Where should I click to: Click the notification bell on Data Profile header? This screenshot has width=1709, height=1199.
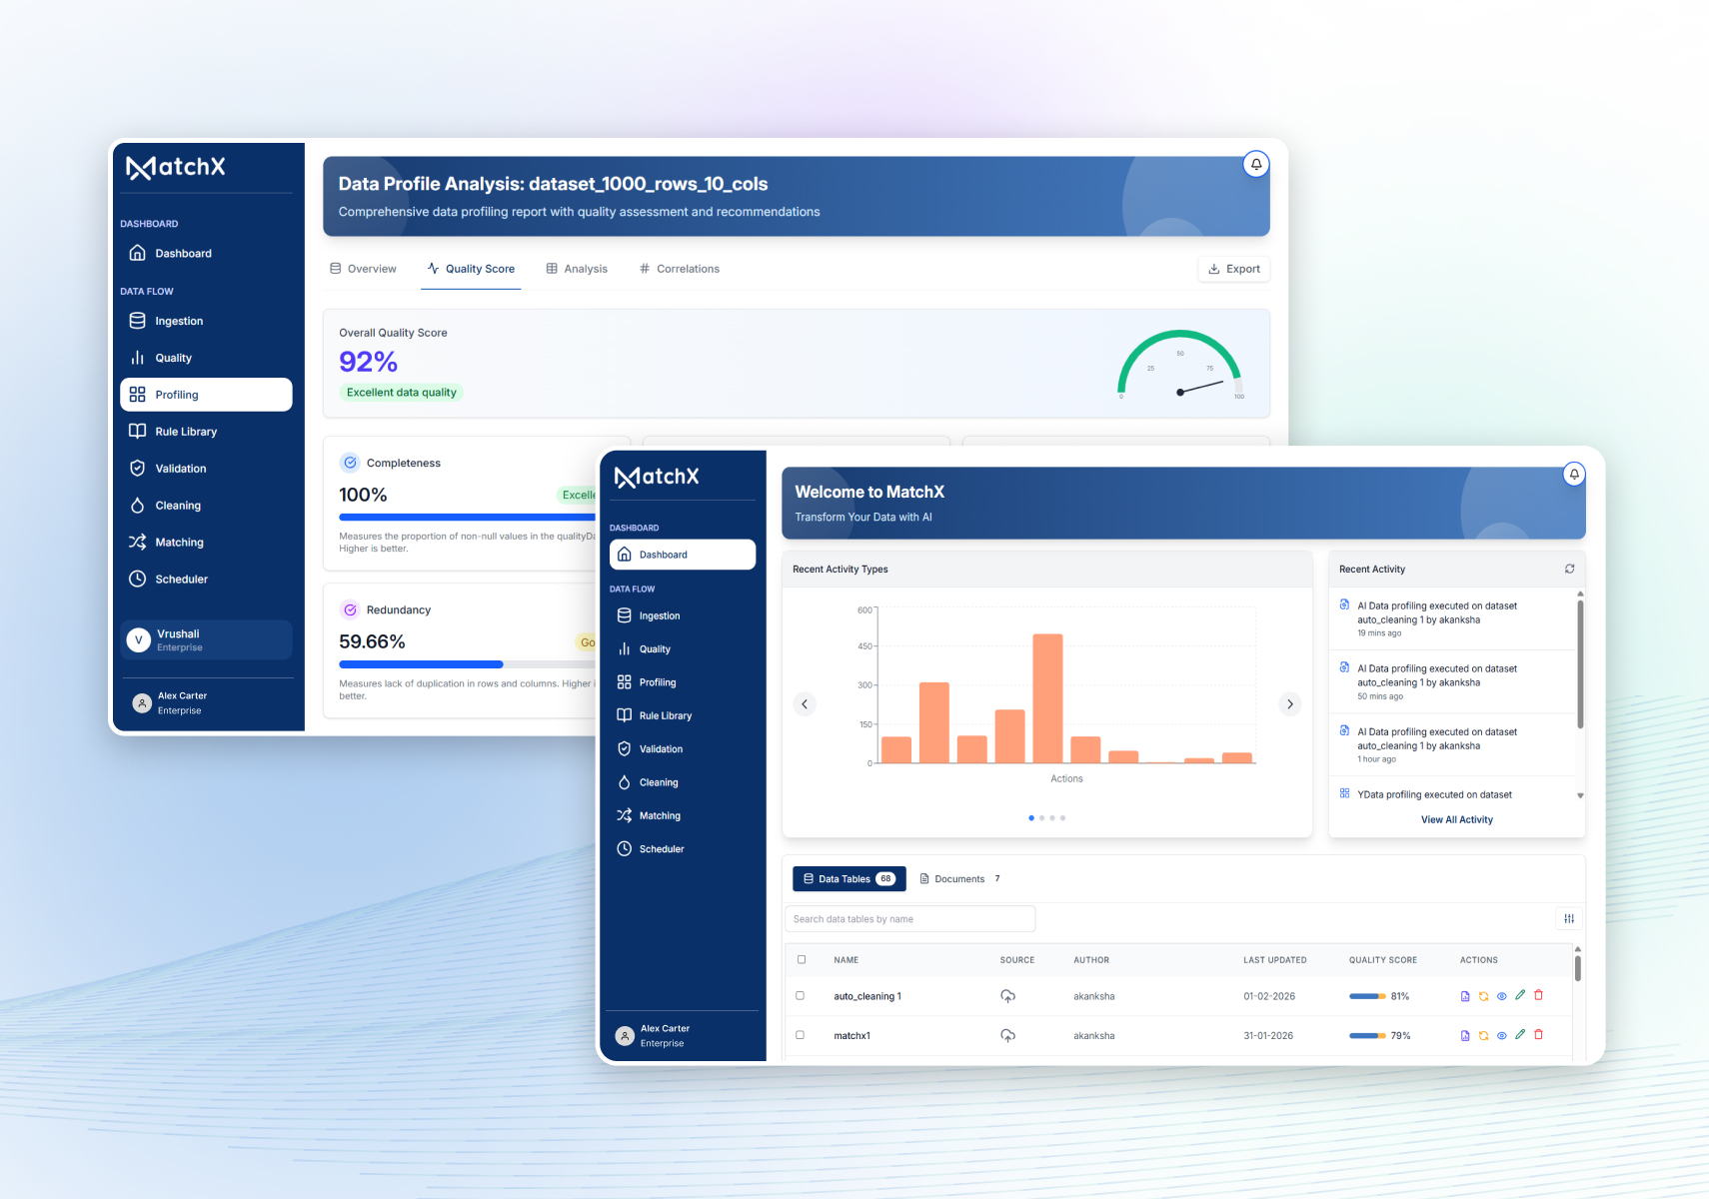point(1256,164)
